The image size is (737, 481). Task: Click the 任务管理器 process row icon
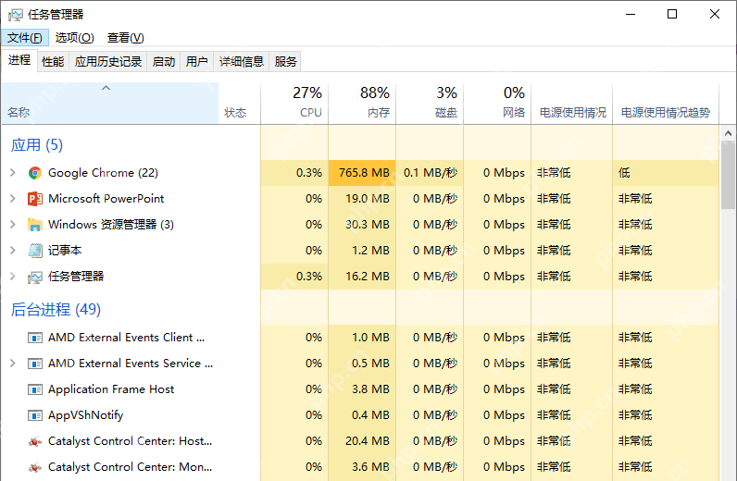coord(35,277)
